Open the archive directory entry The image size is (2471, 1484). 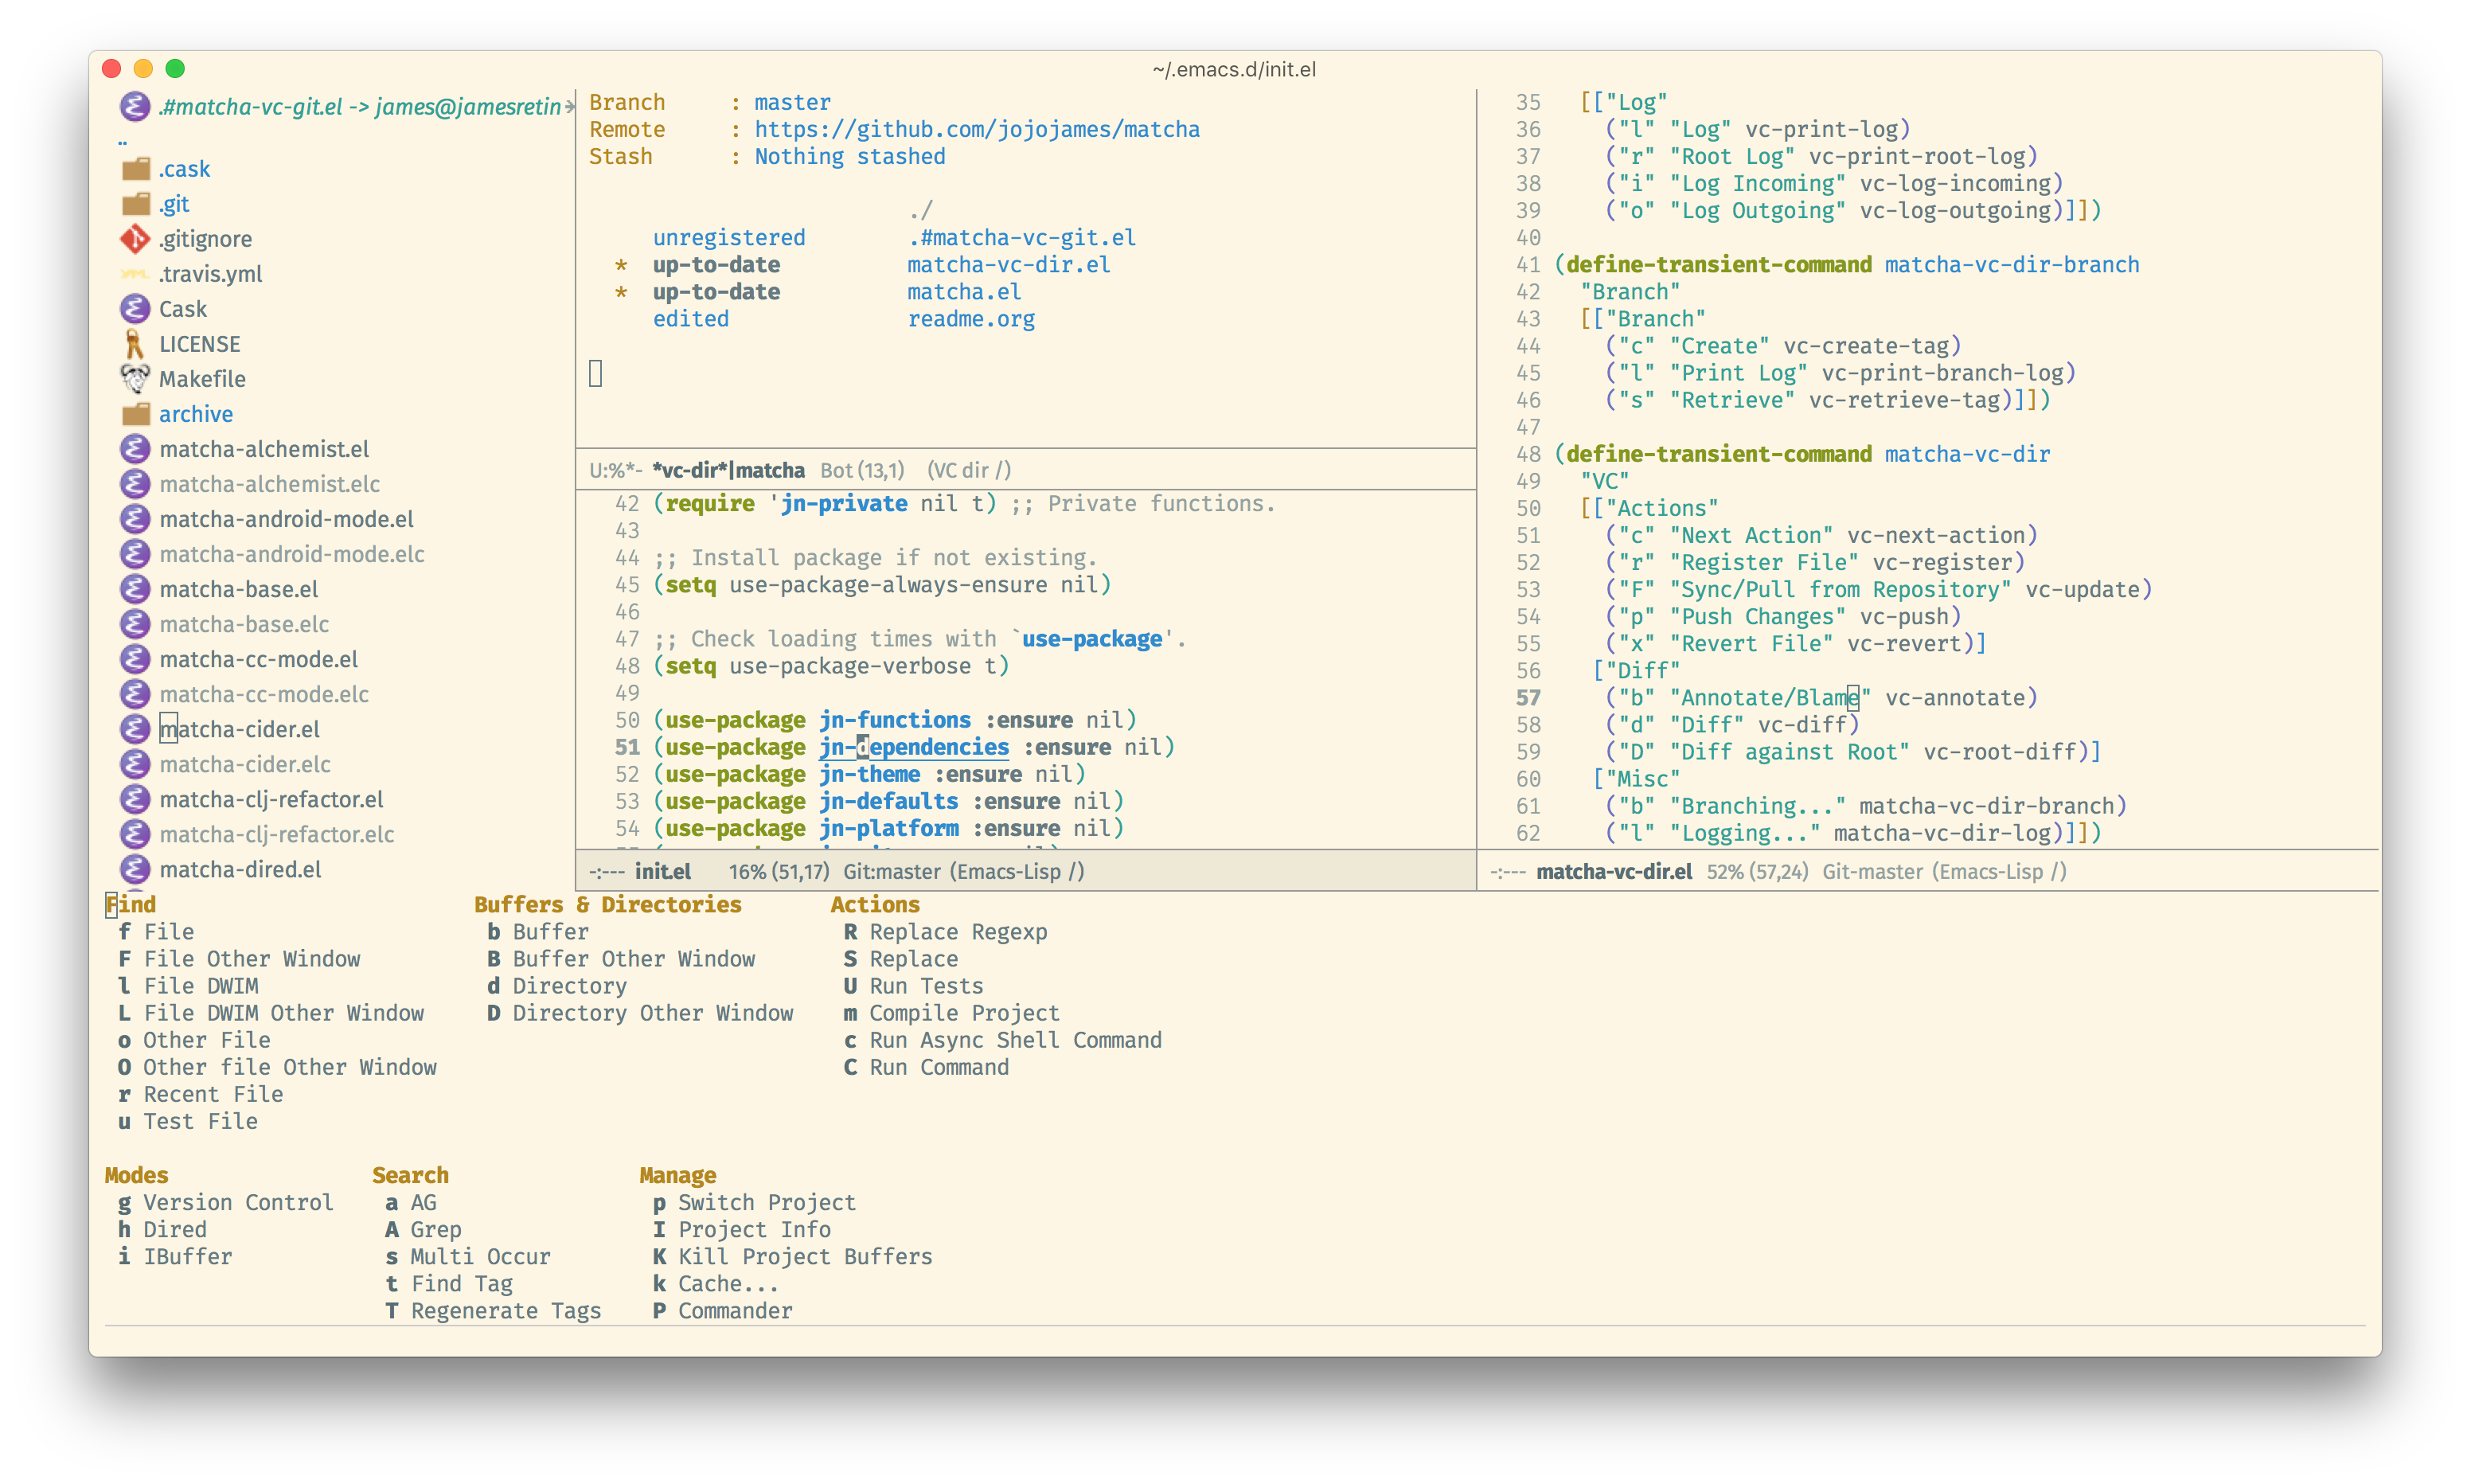(x=196, y=414)
